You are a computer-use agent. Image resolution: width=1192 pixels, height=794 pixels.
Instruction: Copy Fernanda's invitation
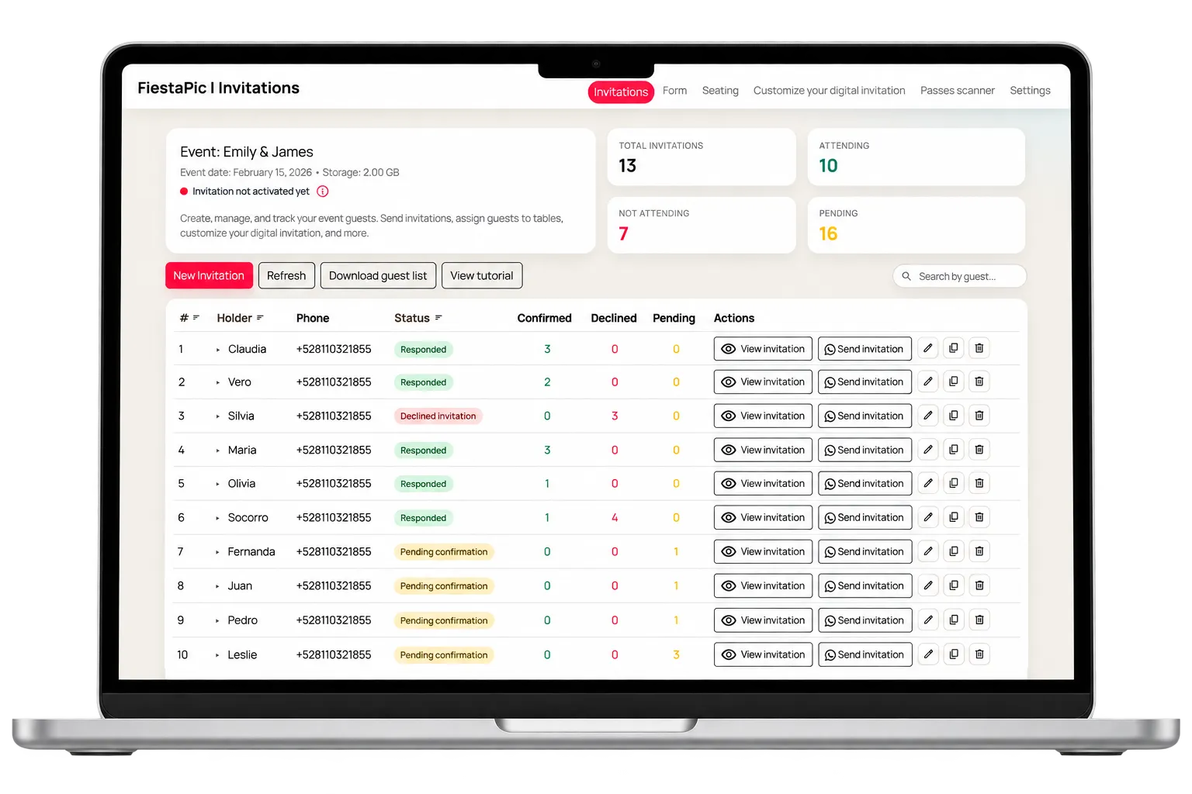(954, 551)
